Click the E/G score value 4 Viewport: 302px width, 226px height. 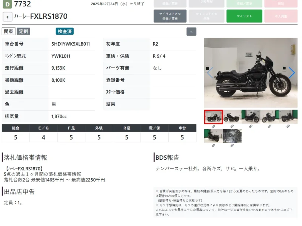point(43,137)
